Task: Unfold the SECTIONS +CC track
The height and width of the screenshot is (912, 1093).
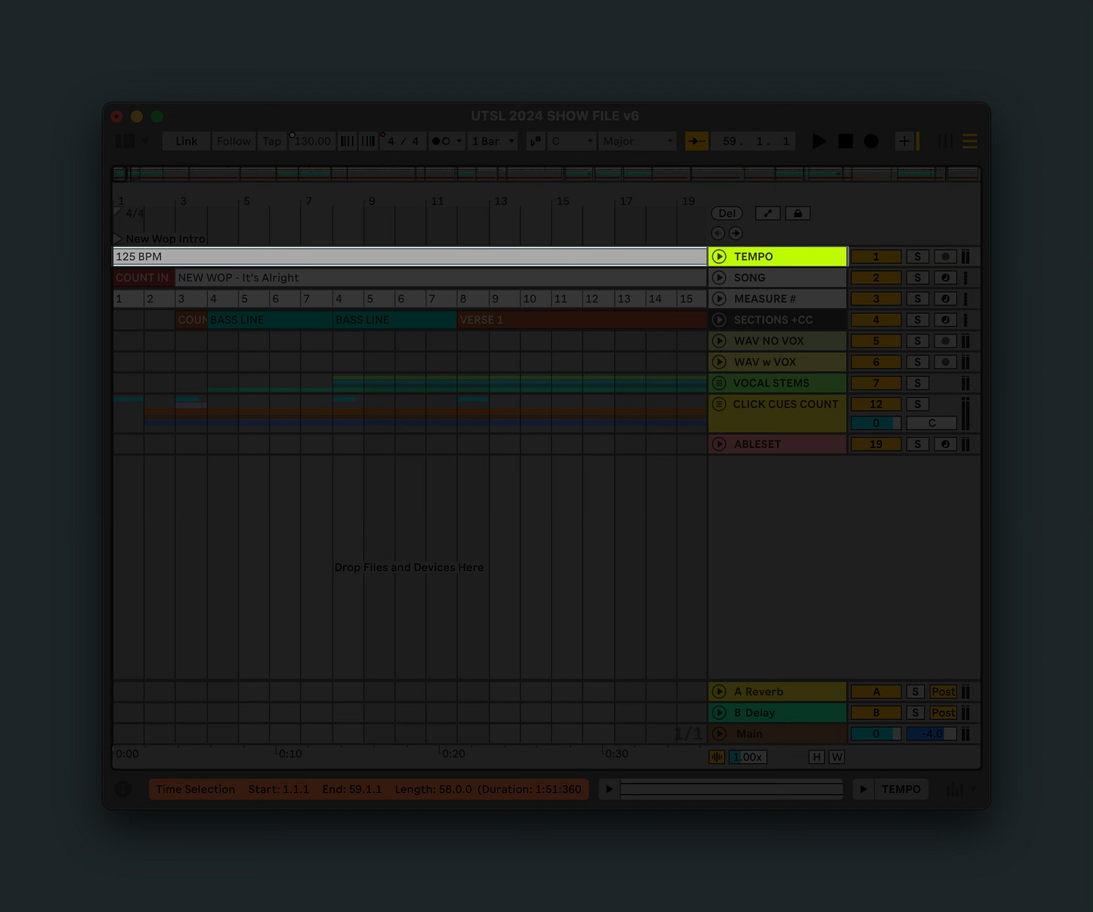Action: click(719, 320)
